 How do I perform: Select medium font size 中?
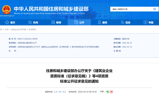60,92
